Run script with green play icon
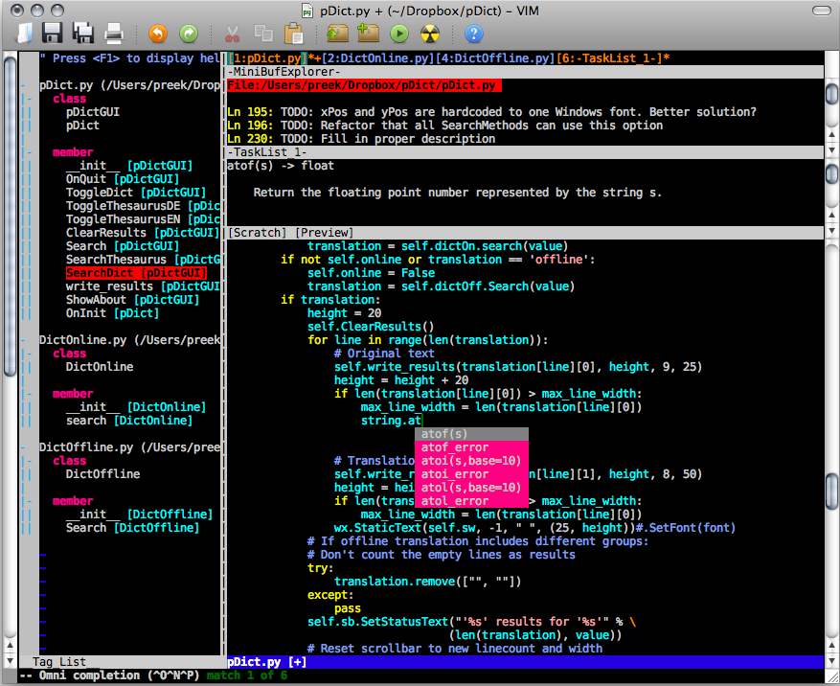The height and width of the screenshot is (686, 840). [x=399, y=34]
